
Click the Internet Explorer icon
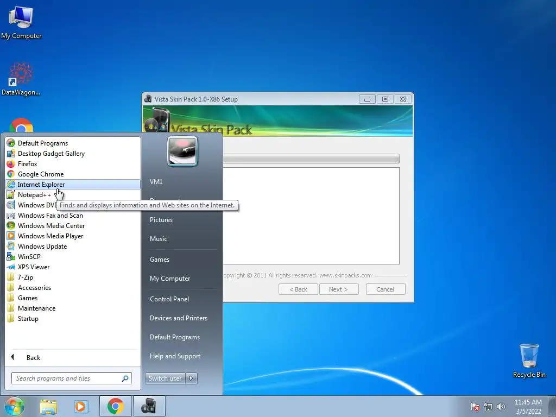pos(11,185)
